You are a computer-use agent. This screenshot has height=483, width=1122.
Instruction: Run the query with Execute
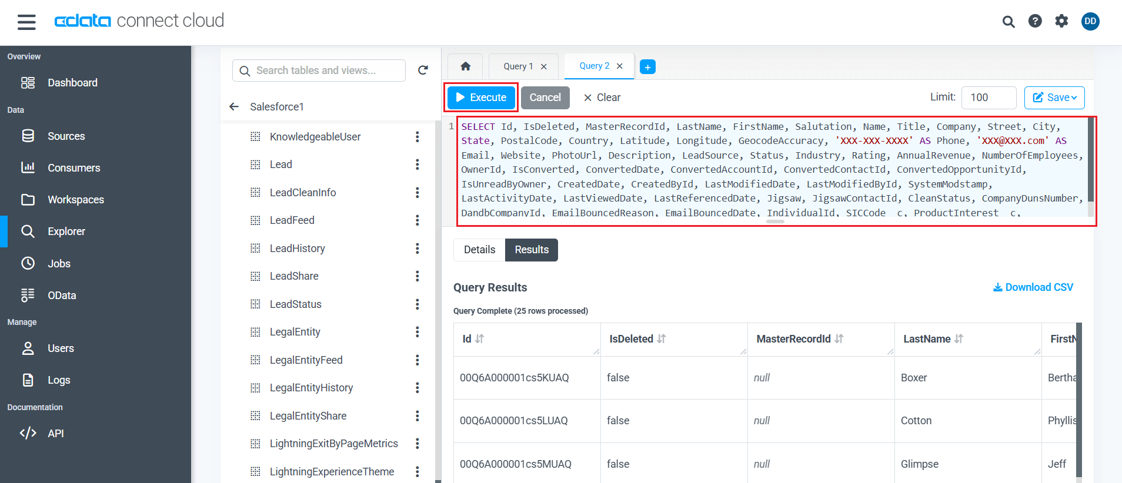(x=481, y=98)
